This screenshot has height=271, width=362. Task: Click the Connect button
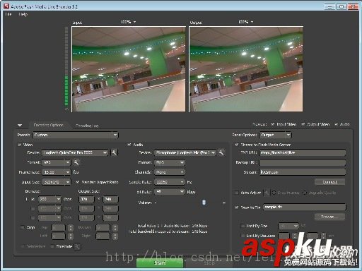pyautogui.click(x=329, y=182)
